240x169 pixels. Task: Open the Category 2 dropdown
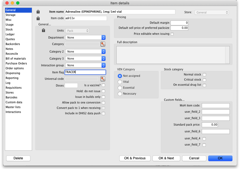[x=103, y=51]
